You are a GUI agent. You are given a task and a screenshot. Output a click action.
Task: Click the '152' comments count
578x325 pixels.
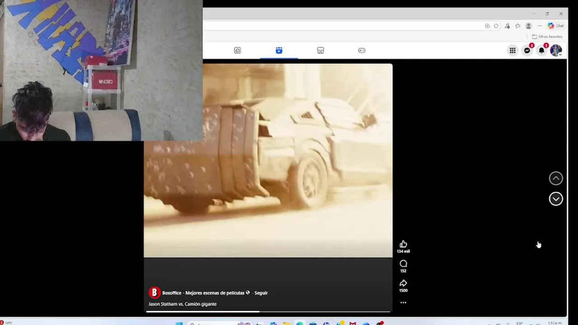point(403,271)
